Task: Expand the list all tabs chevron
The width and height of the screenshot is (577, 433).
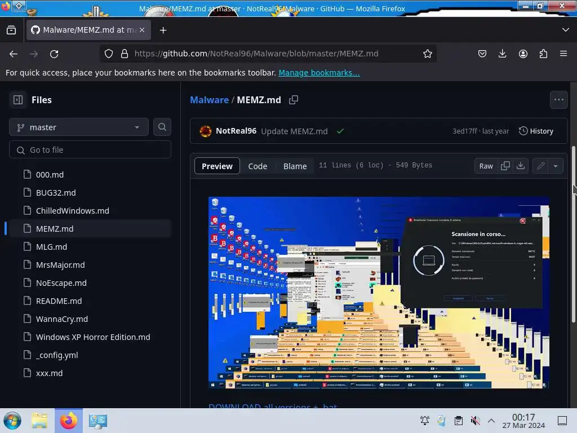Action: (566, 30)
